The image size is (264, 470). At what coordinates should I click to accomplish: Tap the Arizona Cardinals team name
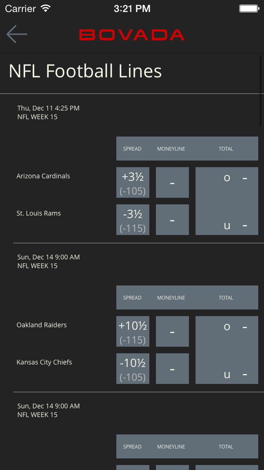pyautogui.click(x=43, y=176)
